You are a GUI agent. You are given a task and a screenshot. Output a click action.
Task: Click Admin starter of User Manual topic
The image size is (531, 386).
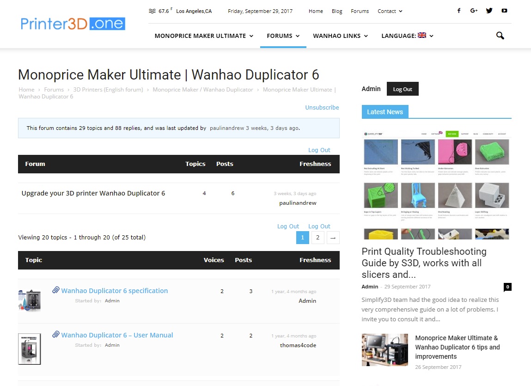112,345
